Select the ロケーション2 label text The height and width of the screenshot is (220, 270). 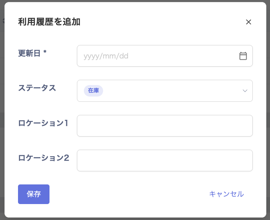(44, 157)
